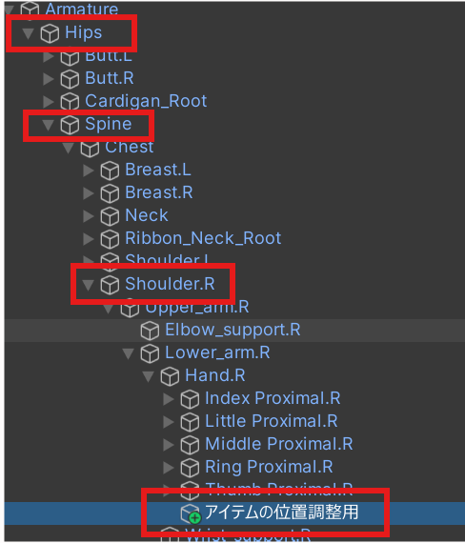Select Middle Proximal.R in hierarchy

tap(279, 444)
